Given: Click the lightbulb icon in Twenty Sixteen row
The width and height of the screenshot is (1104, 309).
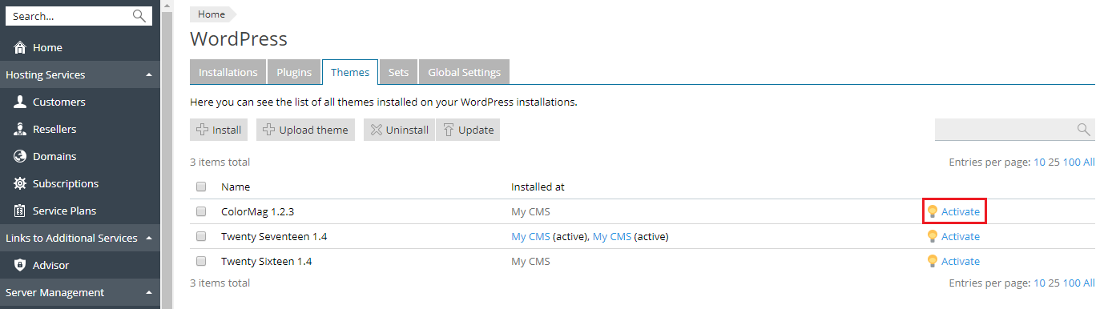Looking at the screenshot, I should pyautogui.click(x=932, y=261).
